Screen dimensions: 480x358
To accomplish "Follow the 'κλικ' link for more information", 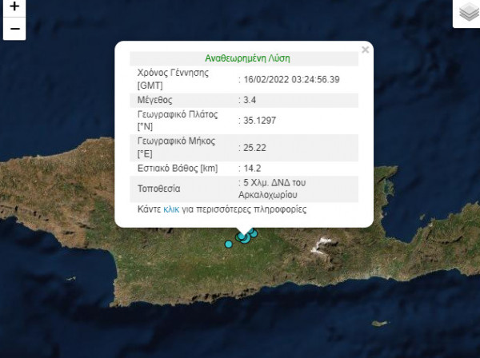I will (x=171, y=209).
